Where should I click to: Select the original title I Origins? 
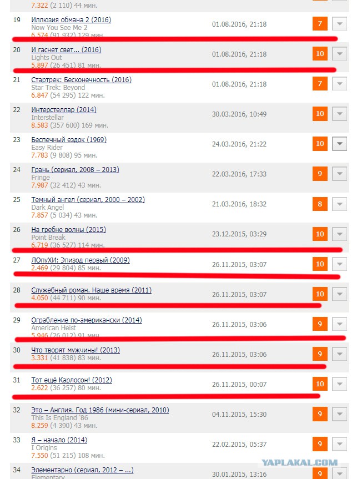click(x=44, y=448)
